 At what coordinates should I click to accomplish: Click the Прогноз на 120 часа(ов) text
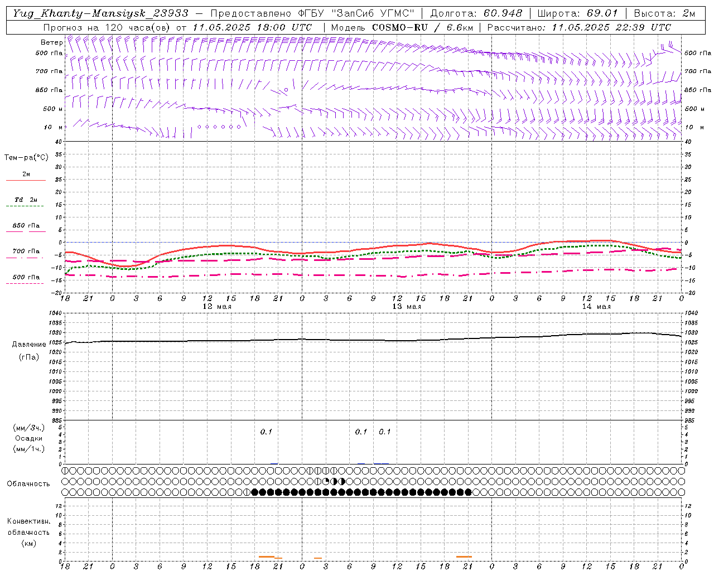[x=107, y=27]
